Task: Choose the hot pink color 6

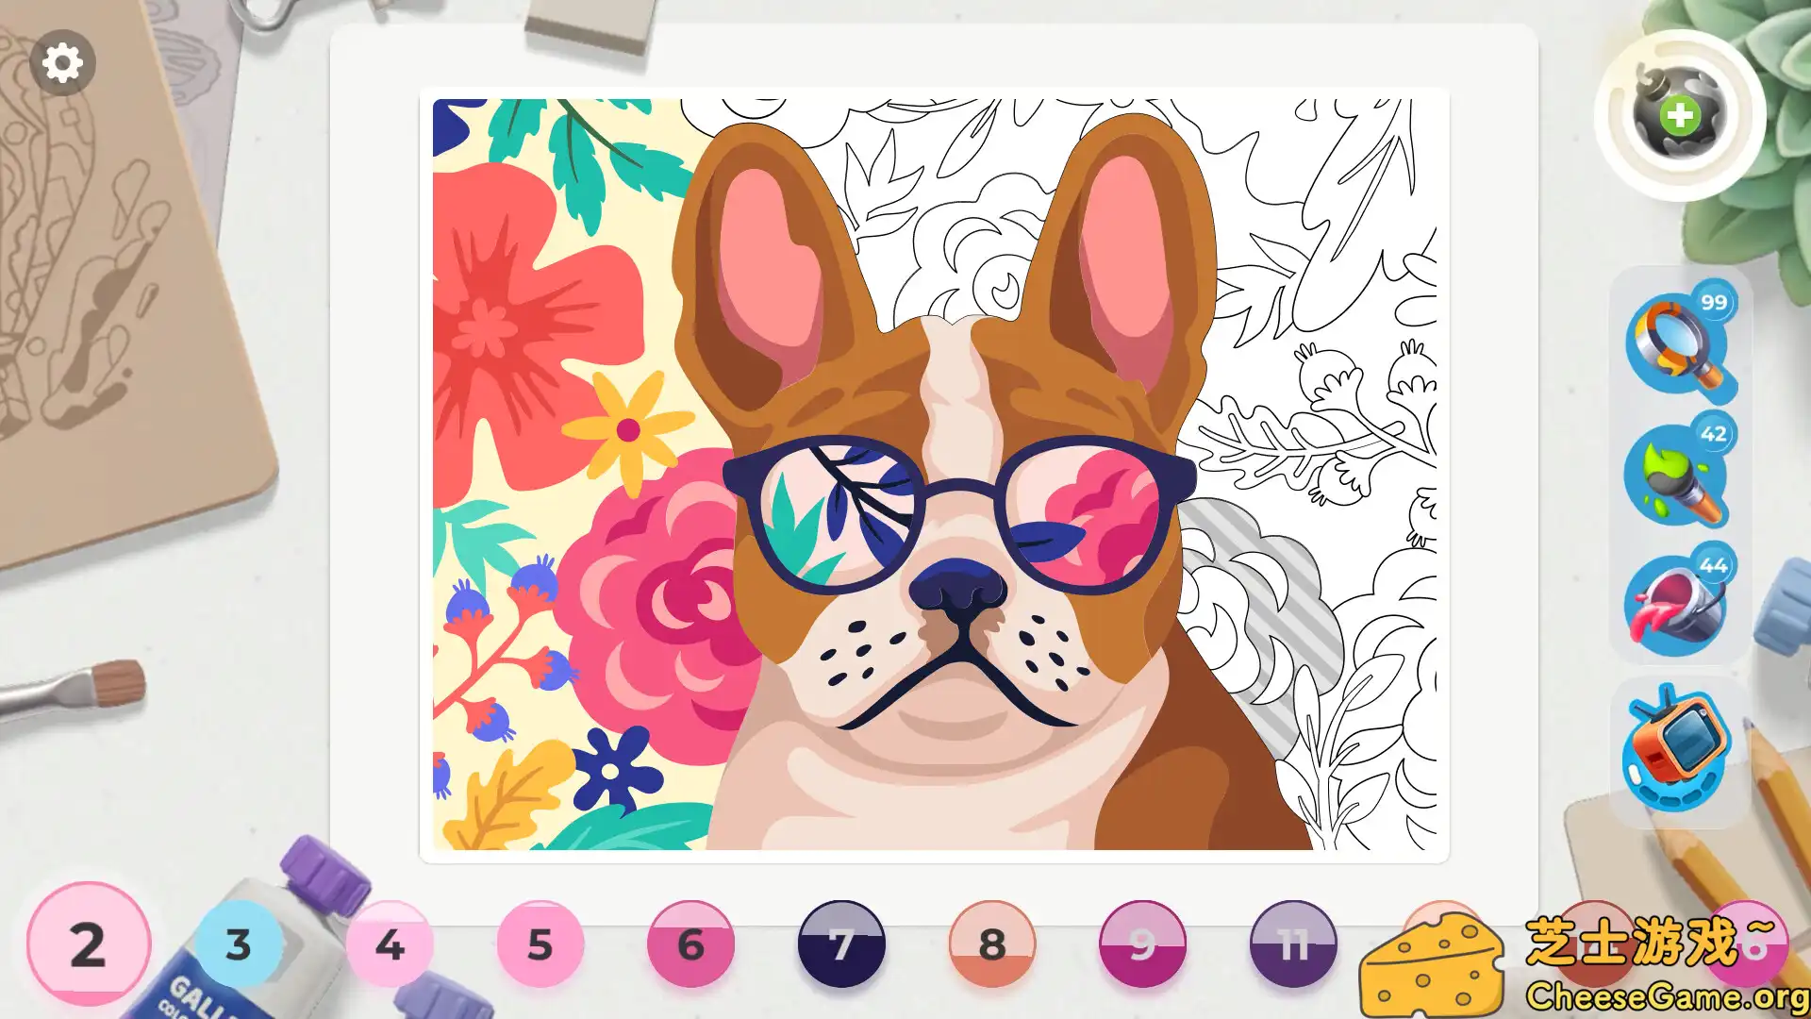Action: click(x=690, y=944)
